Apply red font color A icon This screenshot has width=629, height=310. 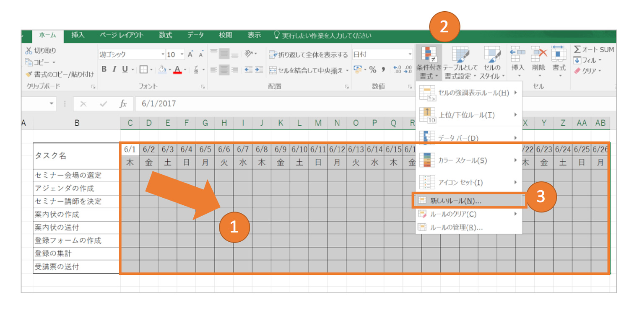click(177, 70)
